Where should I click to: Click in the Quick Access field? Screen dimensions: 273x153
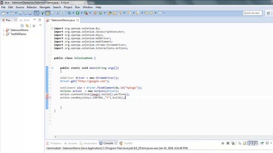click(x=253, y=13)
